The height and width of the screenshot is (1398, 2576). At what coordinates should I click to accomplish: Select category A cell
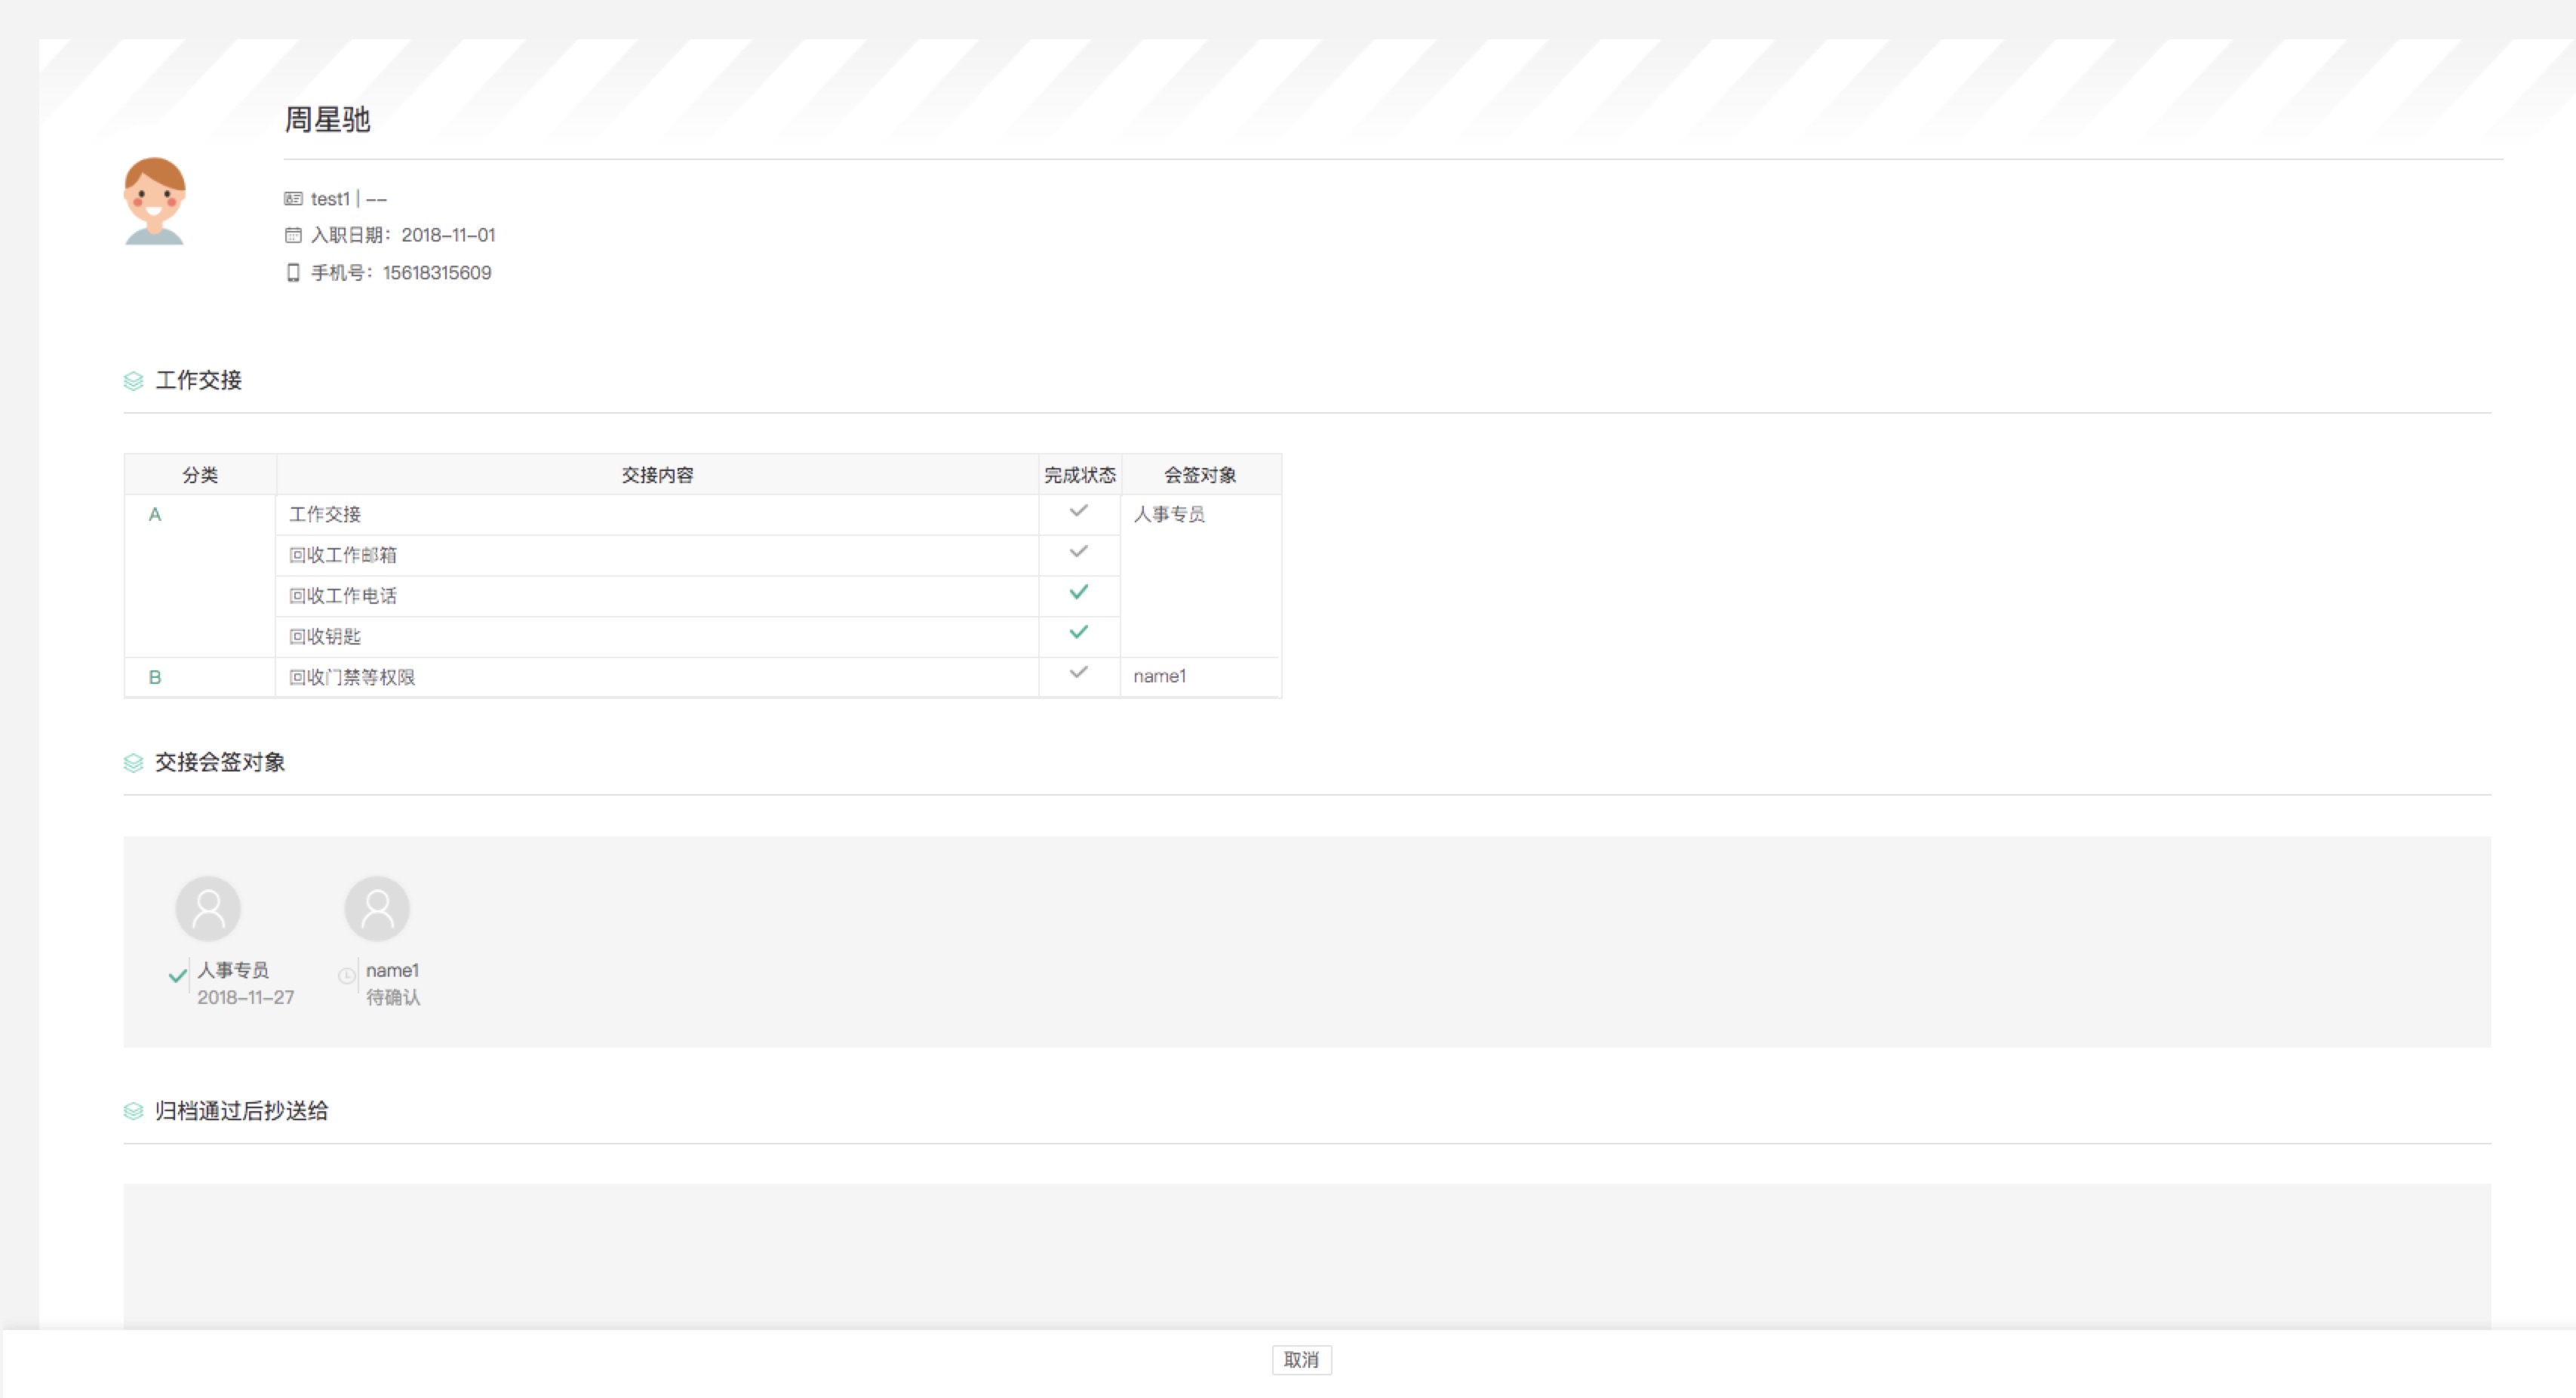tap(200, 575)
